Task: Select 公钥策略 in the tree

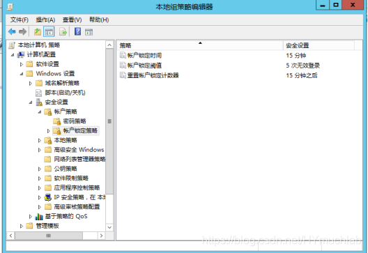Action: click(66, 169)
